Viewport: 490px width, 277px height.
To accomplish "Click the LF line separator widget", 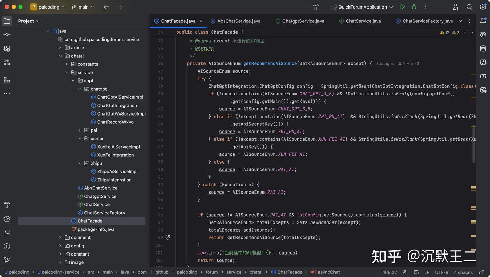I will [x=427, y=272].
